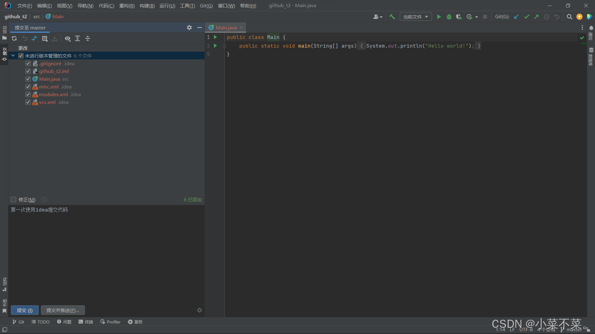Uncheck the Main.java file checkbox
The height and width of the screenshot is (334, 595).
point(28,79)
